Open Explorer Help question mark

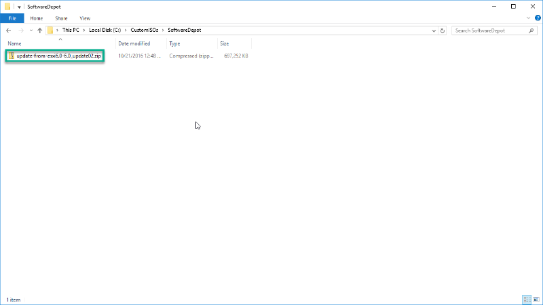[538, 18]
